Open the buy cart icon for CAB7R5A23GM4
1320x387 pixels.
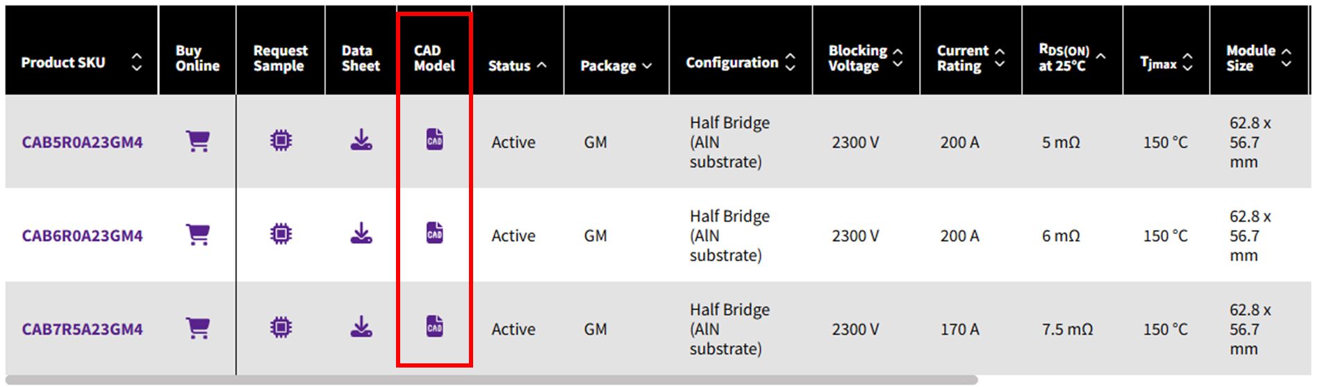coord(198,328)
